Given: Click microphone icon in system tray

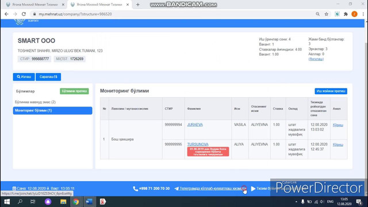Looking at the screenshot, I should coord(303,202).
